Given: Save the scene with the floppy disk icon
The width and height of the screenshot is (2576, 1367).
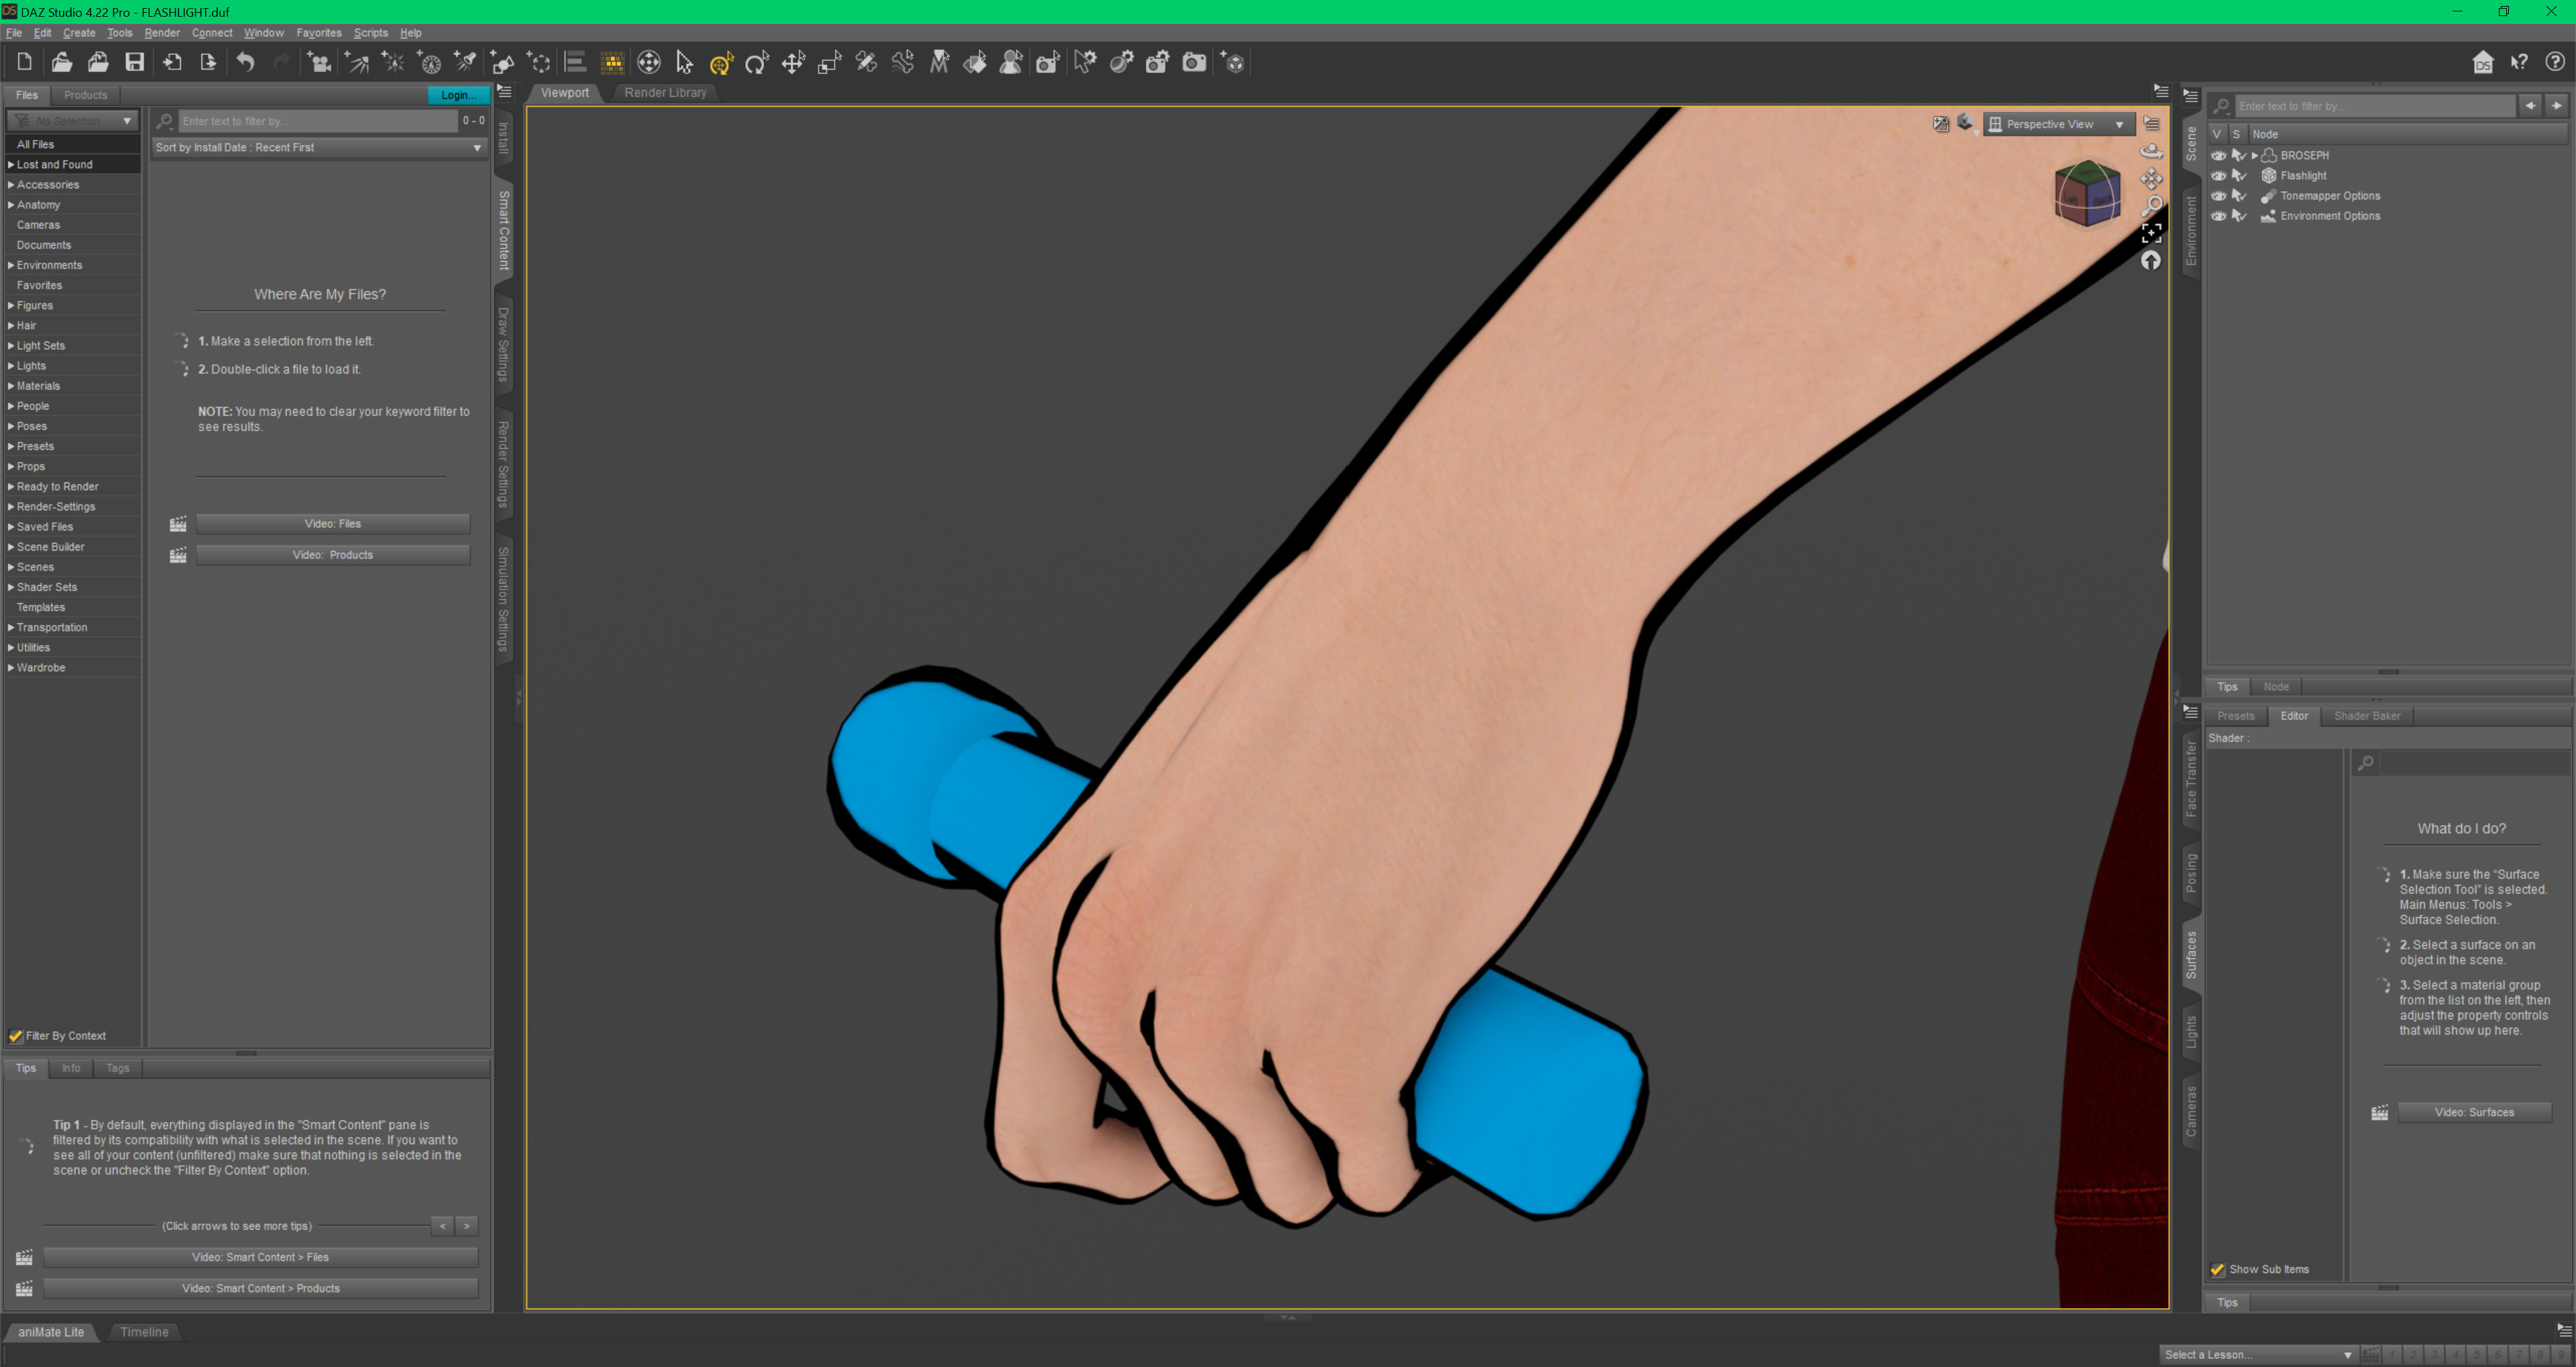Looking at the screenshot, I should click(134, 62).
